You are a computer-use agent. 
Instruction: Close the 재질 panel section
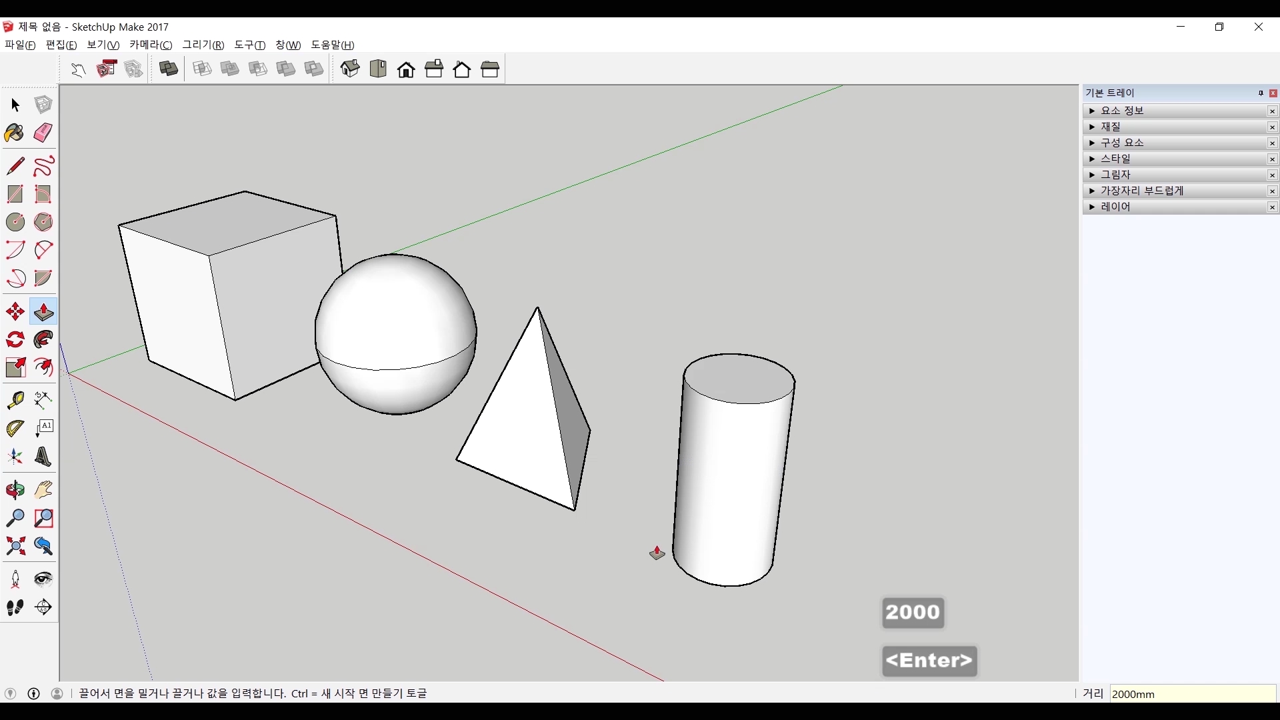[1272, 127]
